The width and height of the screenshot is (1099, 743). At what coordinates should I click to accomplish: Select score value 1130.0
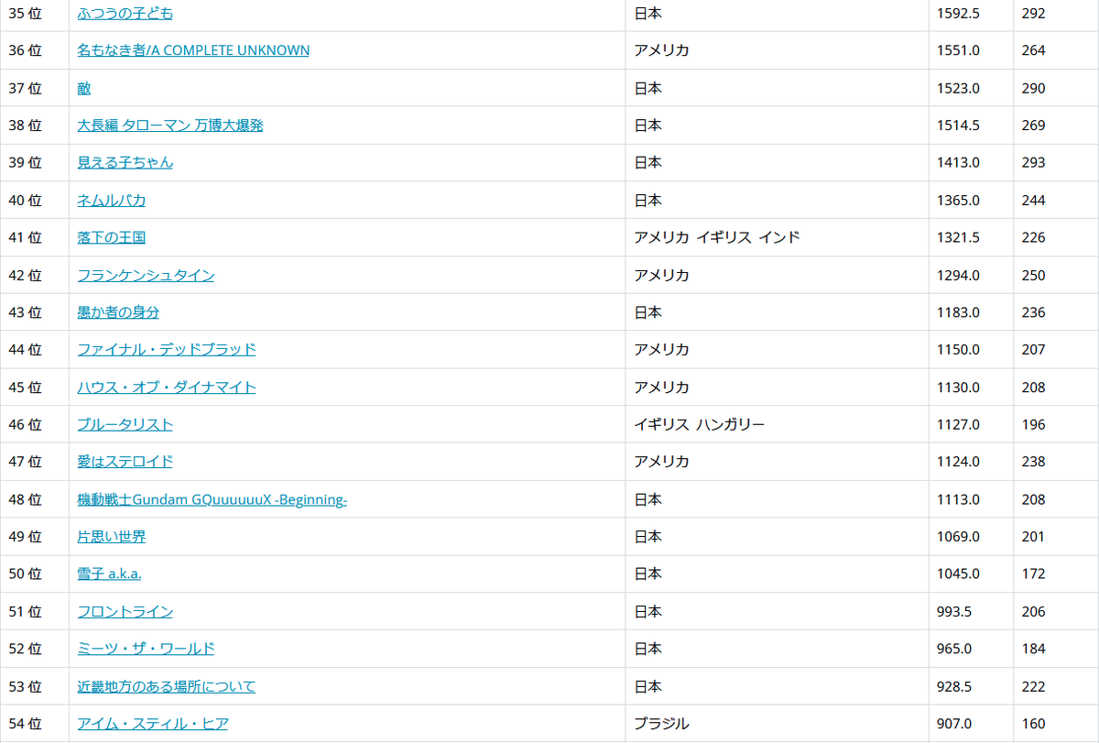pos(958,387)
